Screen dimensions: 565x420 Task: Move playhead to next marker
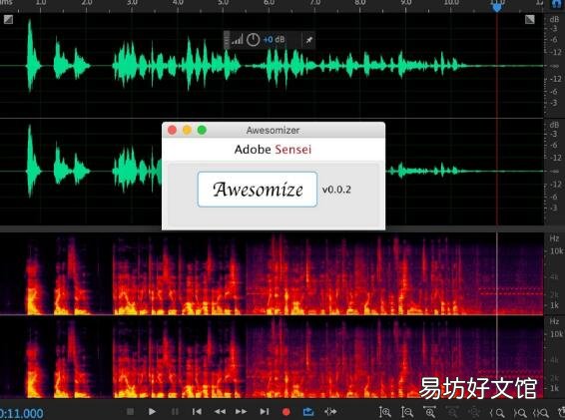coord(265,411)
